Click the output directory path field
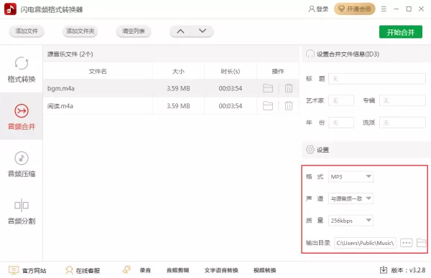The width and height of the screenshot is (431, 278). click(x=365, y=243)
